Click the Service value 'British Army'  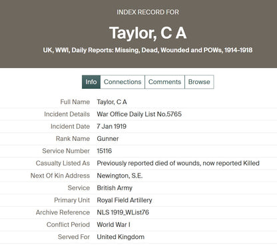[x=115, y=188]
